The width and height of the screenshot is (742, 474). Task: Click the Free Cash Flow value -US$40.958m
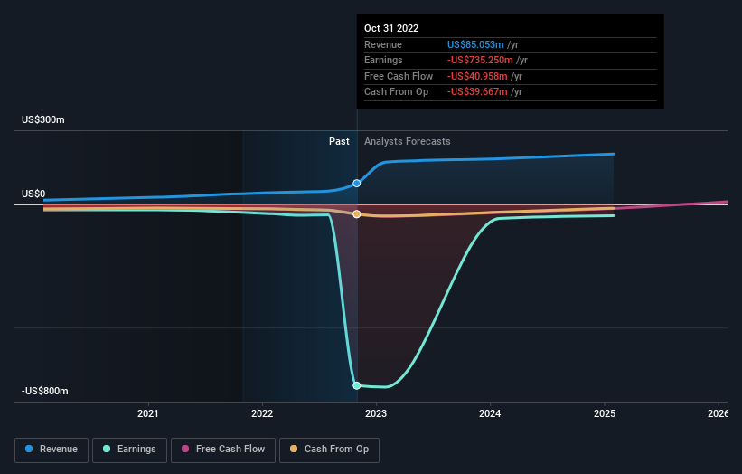coord(477,76)
